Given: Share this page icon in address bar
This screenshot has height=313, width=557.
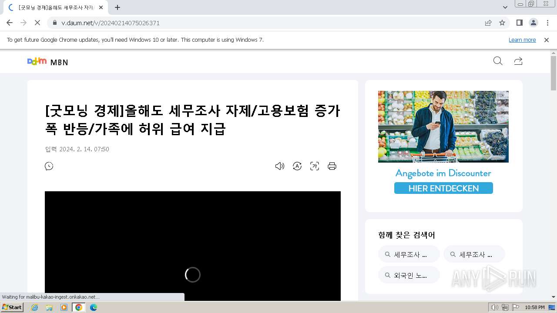Looking at the screenshot, I should [488, 23].
